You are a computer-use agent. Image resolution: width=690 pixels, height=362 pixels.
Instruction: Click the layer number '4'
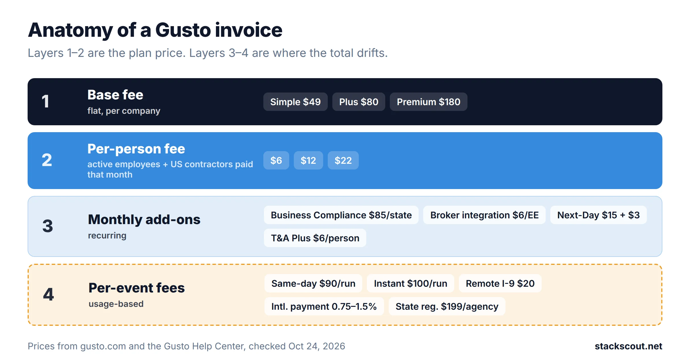tap(48, 294)
